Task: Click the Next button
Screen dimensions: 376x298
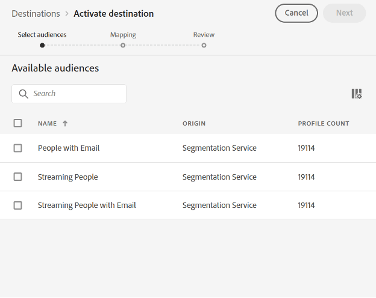Action: coord(344,13)
